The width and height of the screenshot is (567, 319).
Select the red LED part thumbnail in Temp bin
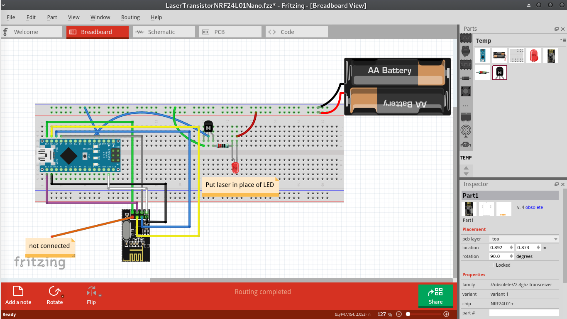click(x=534, y=56)
